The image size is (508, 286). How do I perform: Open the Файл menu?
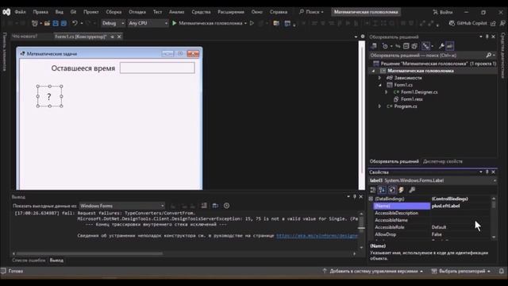point(20,12)
